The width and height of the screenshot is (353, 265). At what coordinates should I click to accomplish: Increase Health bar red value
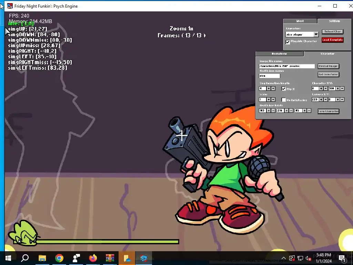(269, 110)
